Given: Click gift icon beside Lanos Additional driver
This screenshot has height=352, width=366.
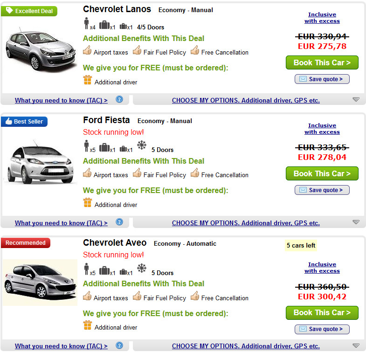Looking at the screenshot, I should (x=88, y=80).
